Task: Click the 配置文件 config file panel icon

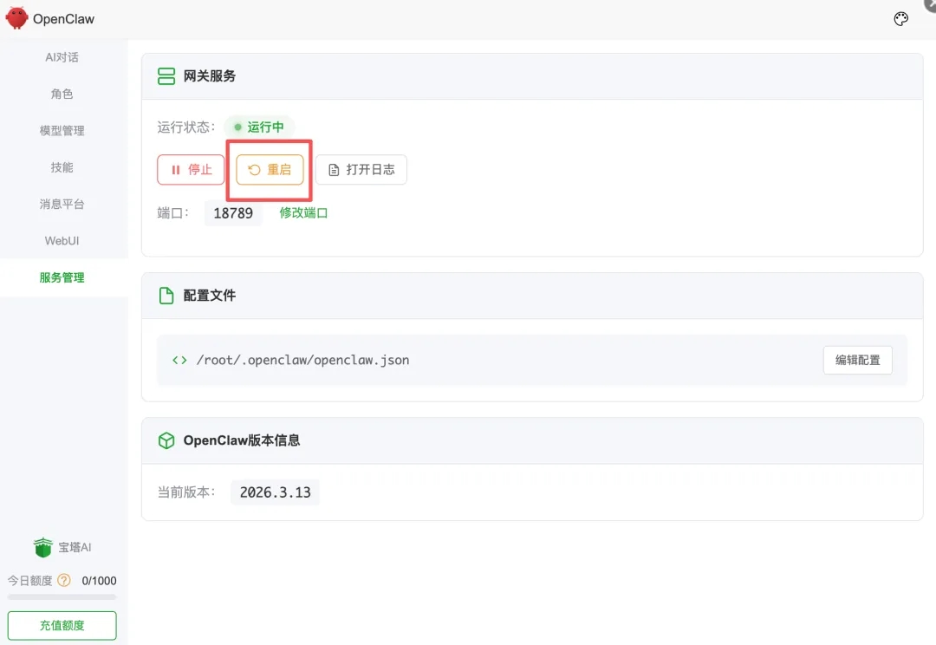Action: coord(166,295)
